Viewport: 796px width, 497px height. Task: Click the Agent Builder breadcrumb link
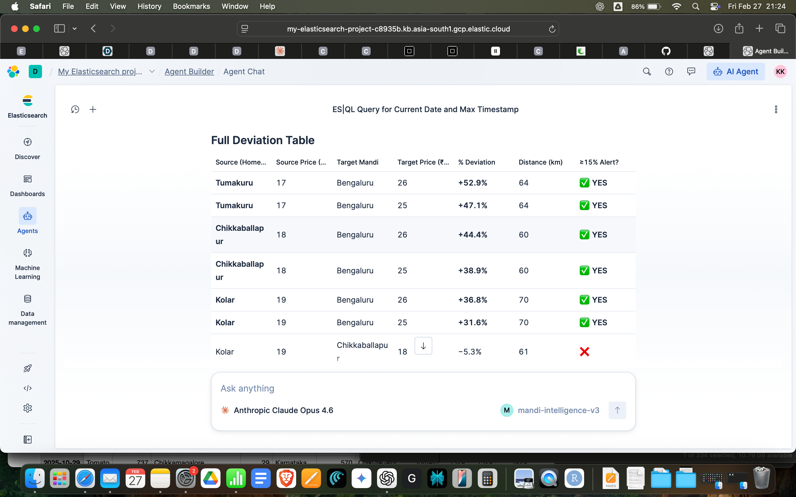click(189, 72)
